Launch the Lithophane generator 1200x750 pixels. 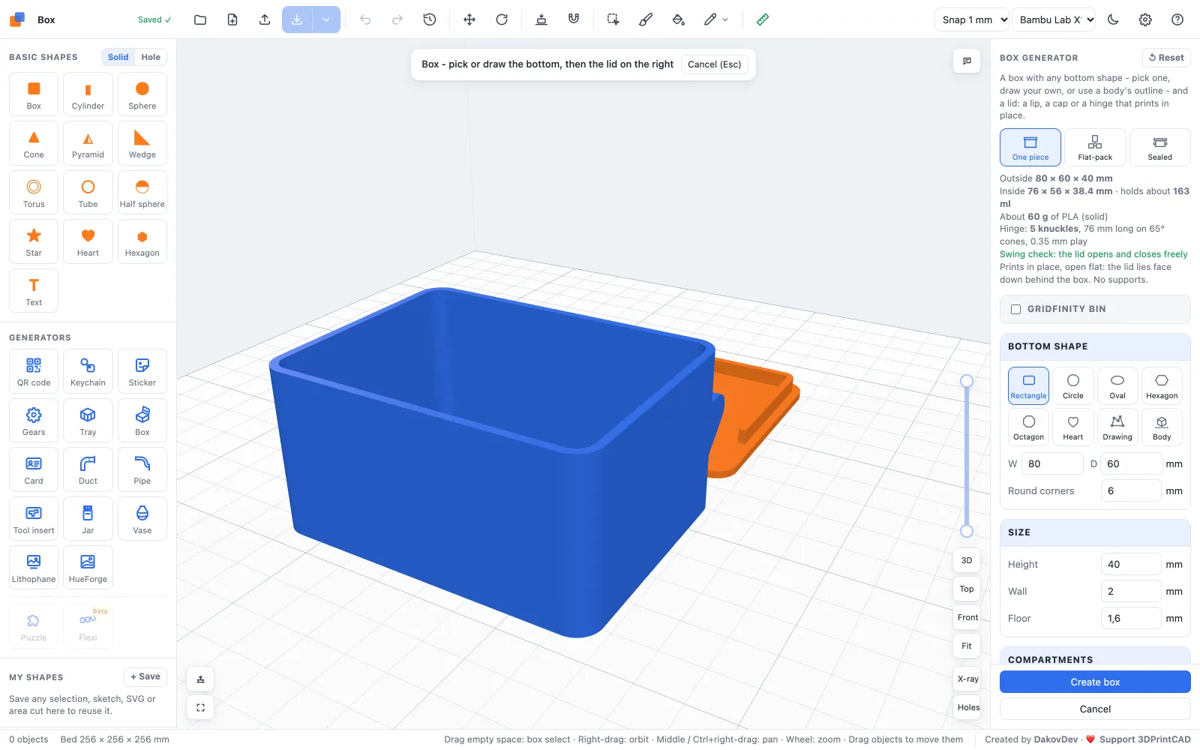(x=34, y=568)
